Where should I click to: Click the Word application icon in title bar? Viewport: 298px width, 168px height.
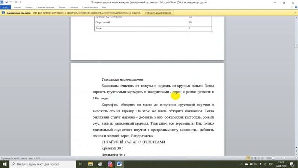click(x=2, y=2)
